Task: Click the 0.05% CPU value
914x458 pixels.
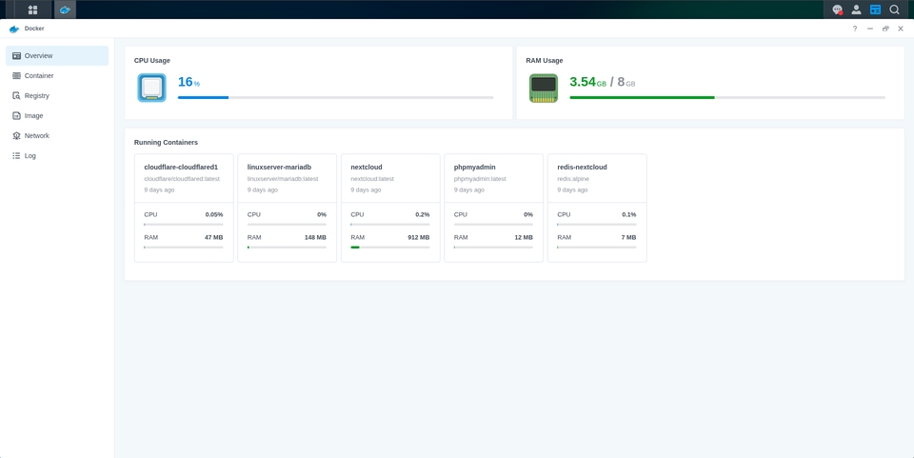Action: 214,214
